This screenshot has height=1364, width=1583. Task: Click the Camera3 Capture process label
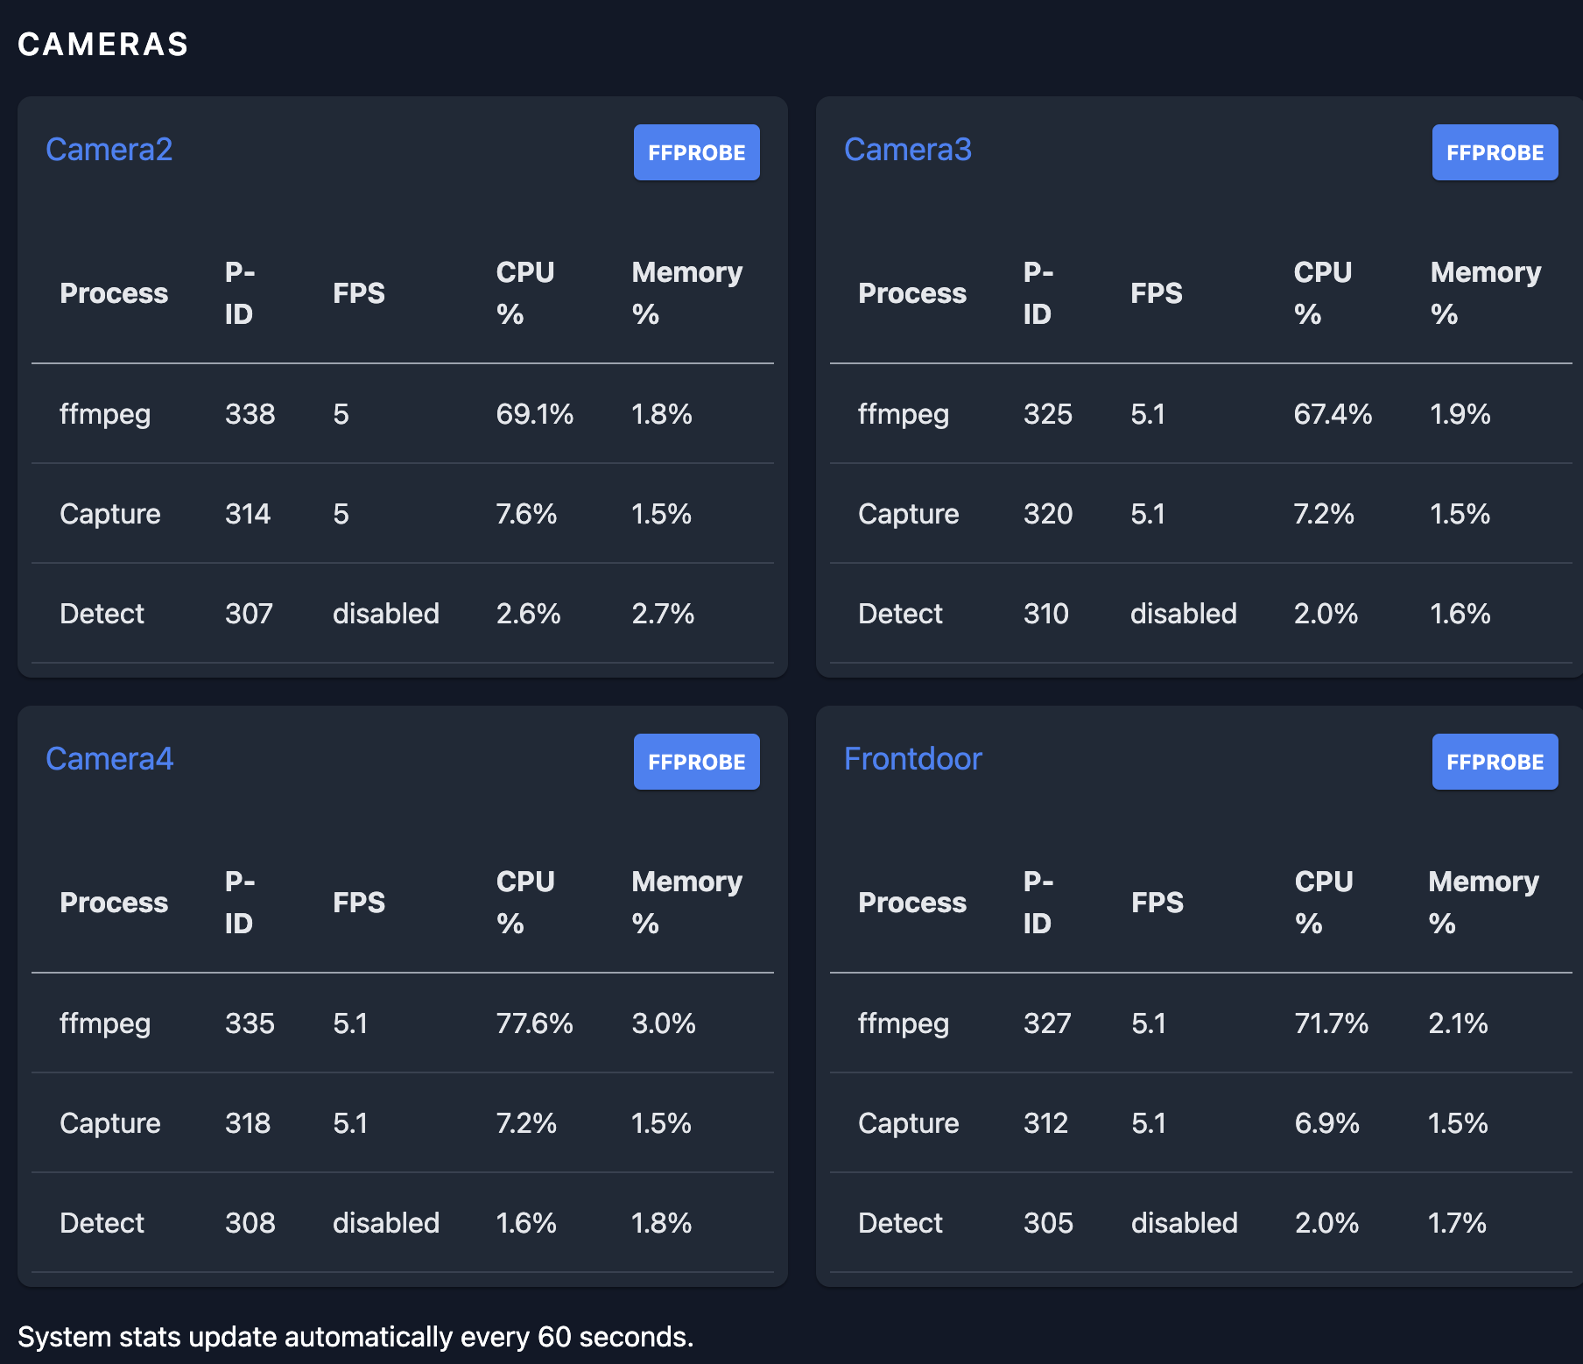click(908, 514)
